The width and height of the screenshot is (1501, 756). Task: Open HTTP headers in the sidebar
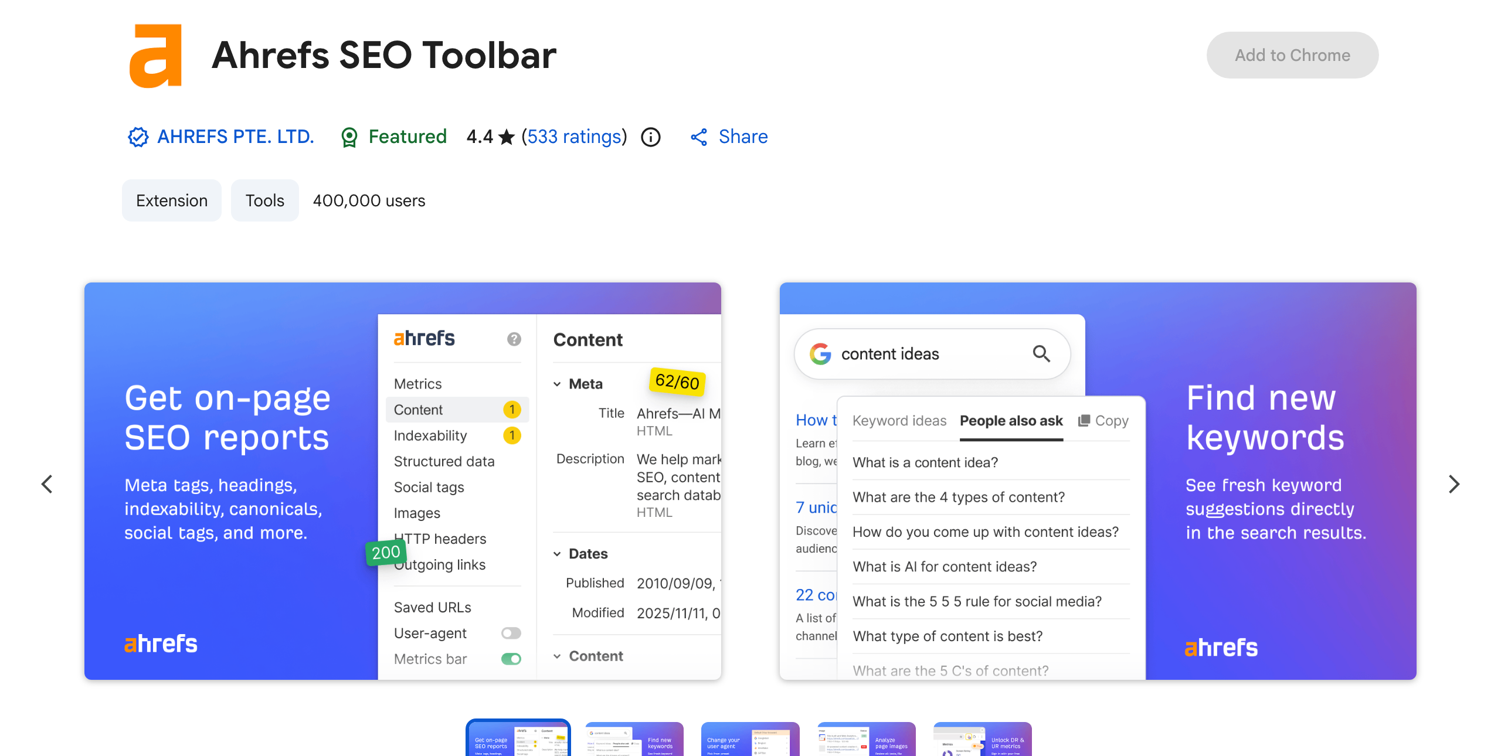[440, 539]
